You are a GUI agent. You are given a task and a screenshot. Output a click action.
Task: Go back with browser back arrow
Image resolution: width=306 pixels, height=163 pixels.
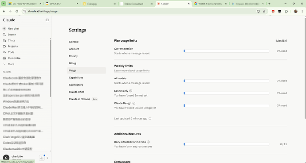coord(4,12)
